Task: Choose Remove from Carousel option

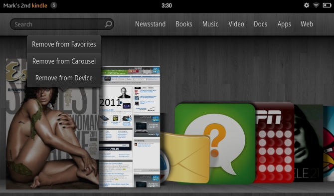Action: (x=64, y=61)
